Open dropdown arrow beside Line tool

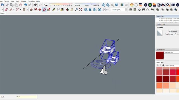pos(14,9)
